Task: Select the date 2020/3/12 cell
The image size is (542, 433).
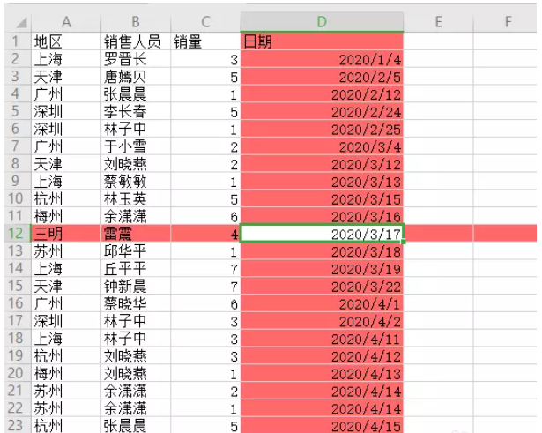Action: [x=322, y=163]
